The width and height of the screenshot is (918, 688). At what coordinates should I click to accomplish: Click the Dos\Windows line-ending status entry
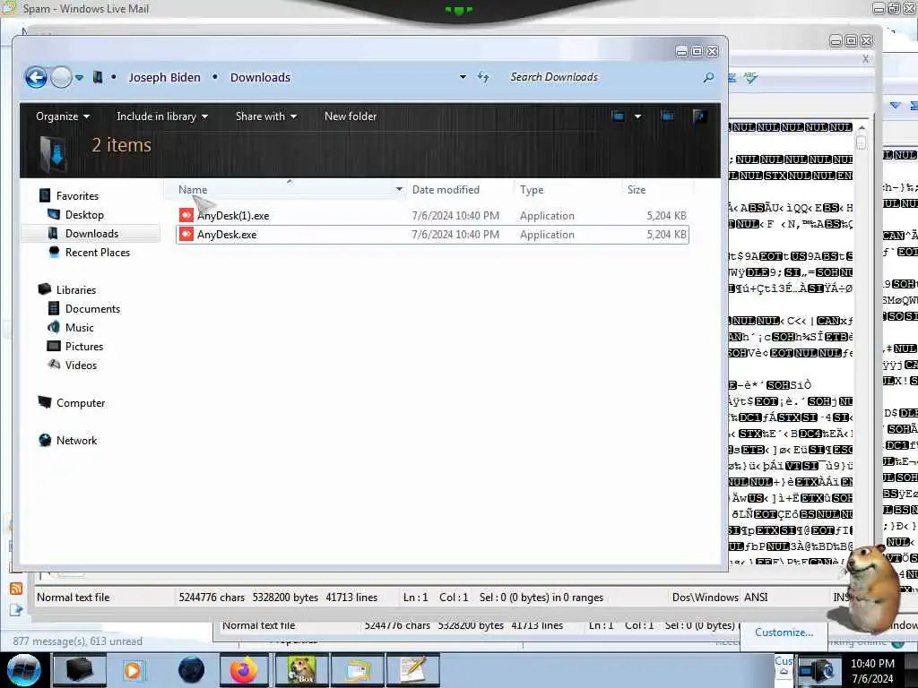point(705,598)
